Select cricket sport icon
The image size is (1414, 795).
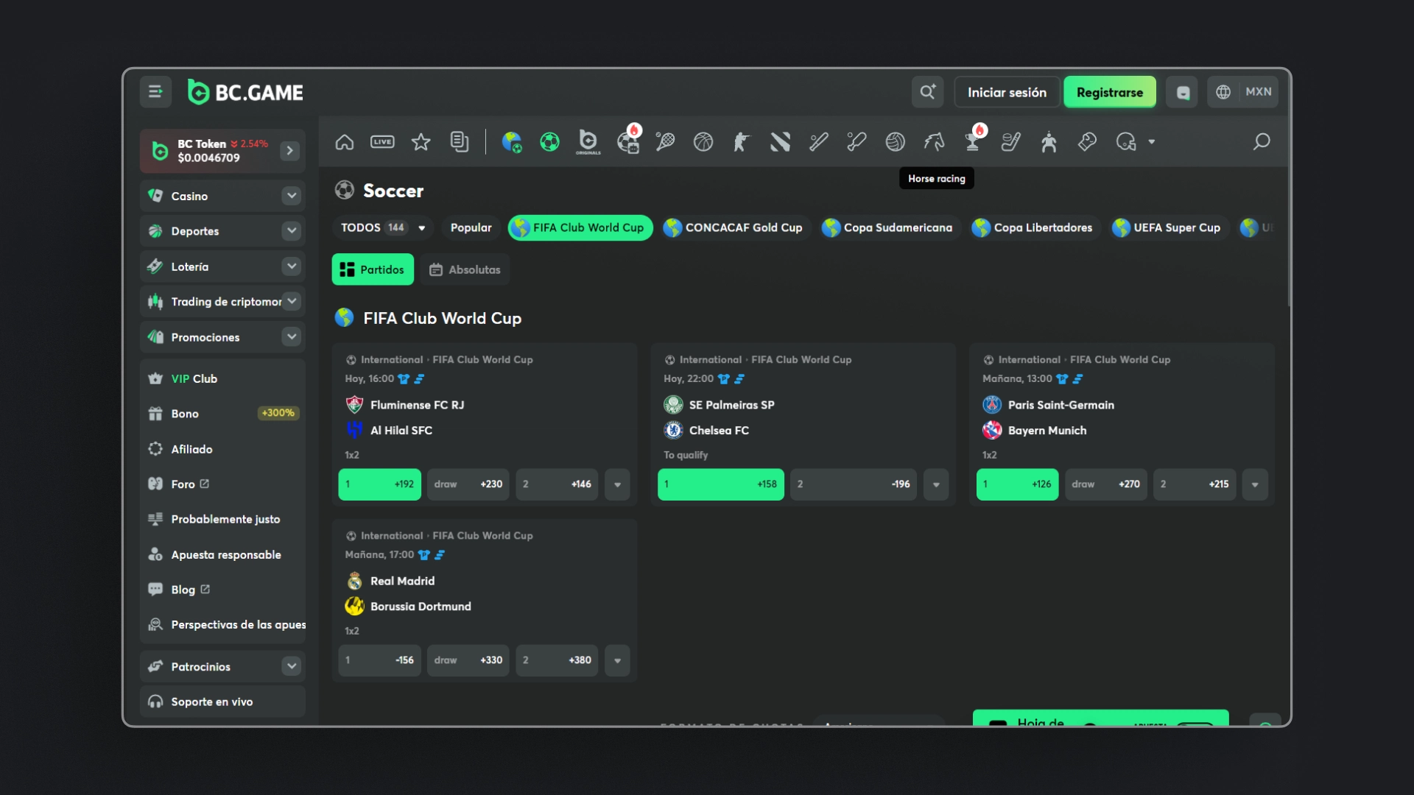pos(857,141)
